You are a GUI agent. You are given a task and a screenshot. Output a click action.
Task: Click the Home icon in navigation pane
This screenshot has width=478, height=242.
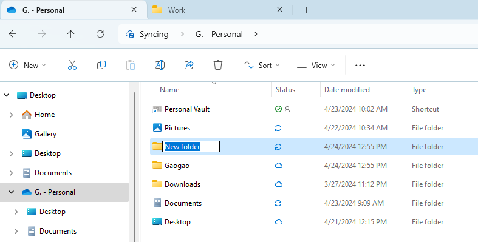tap(27, 115)
